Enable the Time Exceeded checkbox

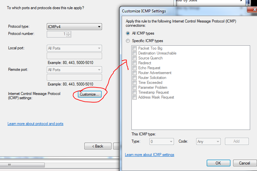pos(134,83)
